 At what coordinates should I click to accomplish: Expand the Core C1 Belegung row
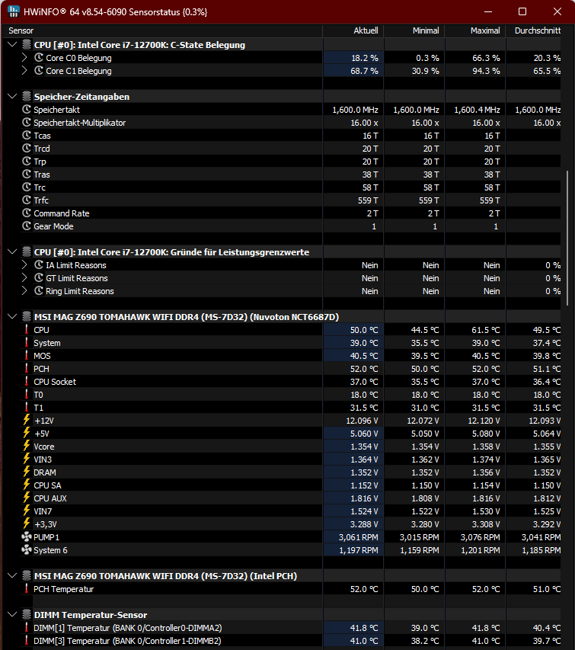24,70
